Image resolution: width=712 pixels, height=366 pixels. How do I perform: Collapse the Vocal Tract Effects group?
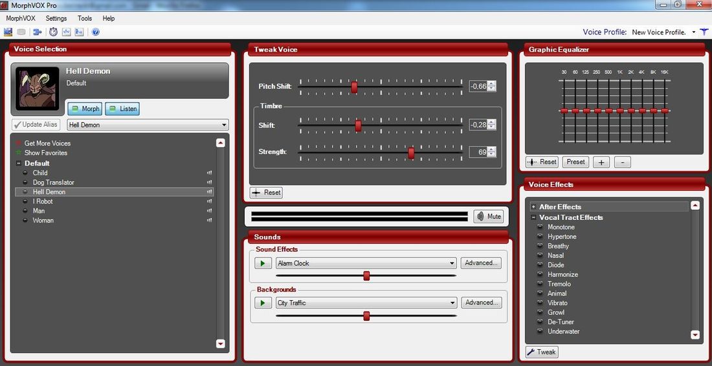[533, 218]
